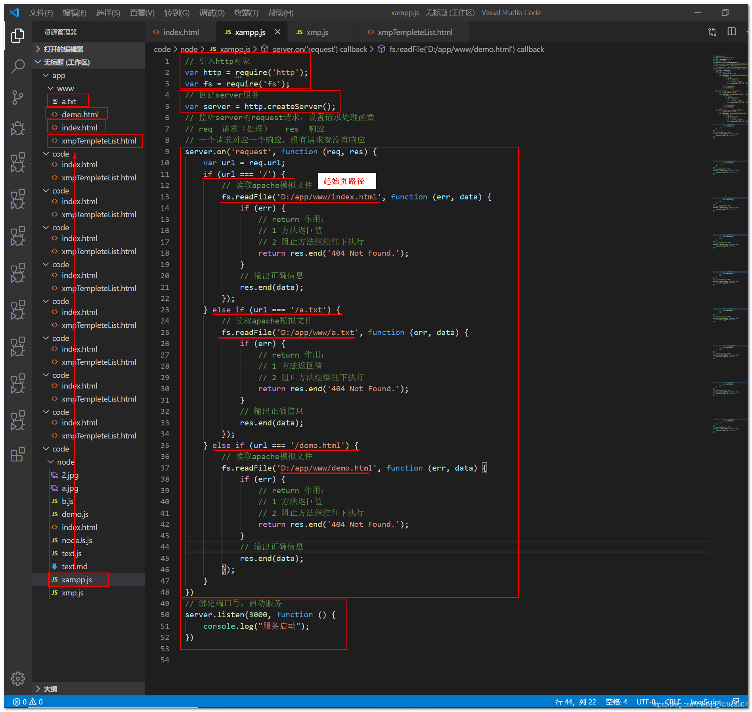Open a.jpg image file

pos(88,488)
